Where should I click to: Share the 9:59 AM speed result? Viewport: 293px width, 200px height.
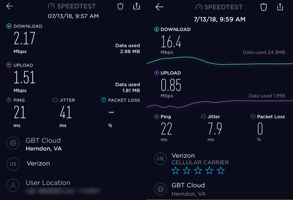(x=280, y=7)
